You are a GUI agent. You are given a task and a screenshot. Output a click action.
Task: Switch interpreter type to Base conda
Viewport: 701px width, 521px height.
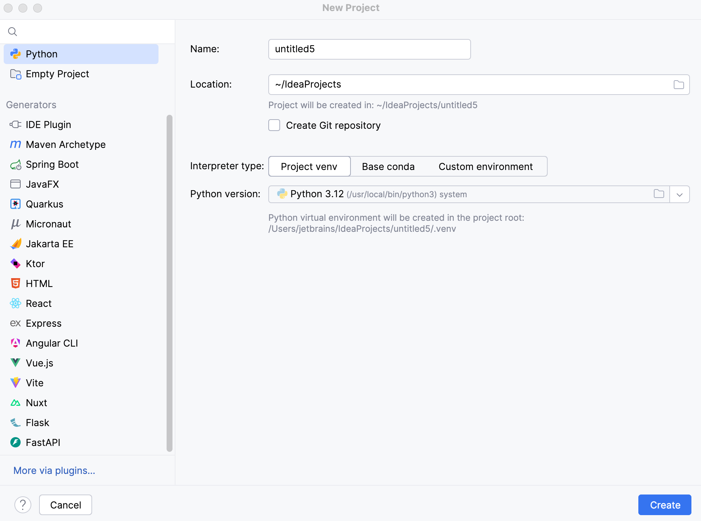coord(388,166)
